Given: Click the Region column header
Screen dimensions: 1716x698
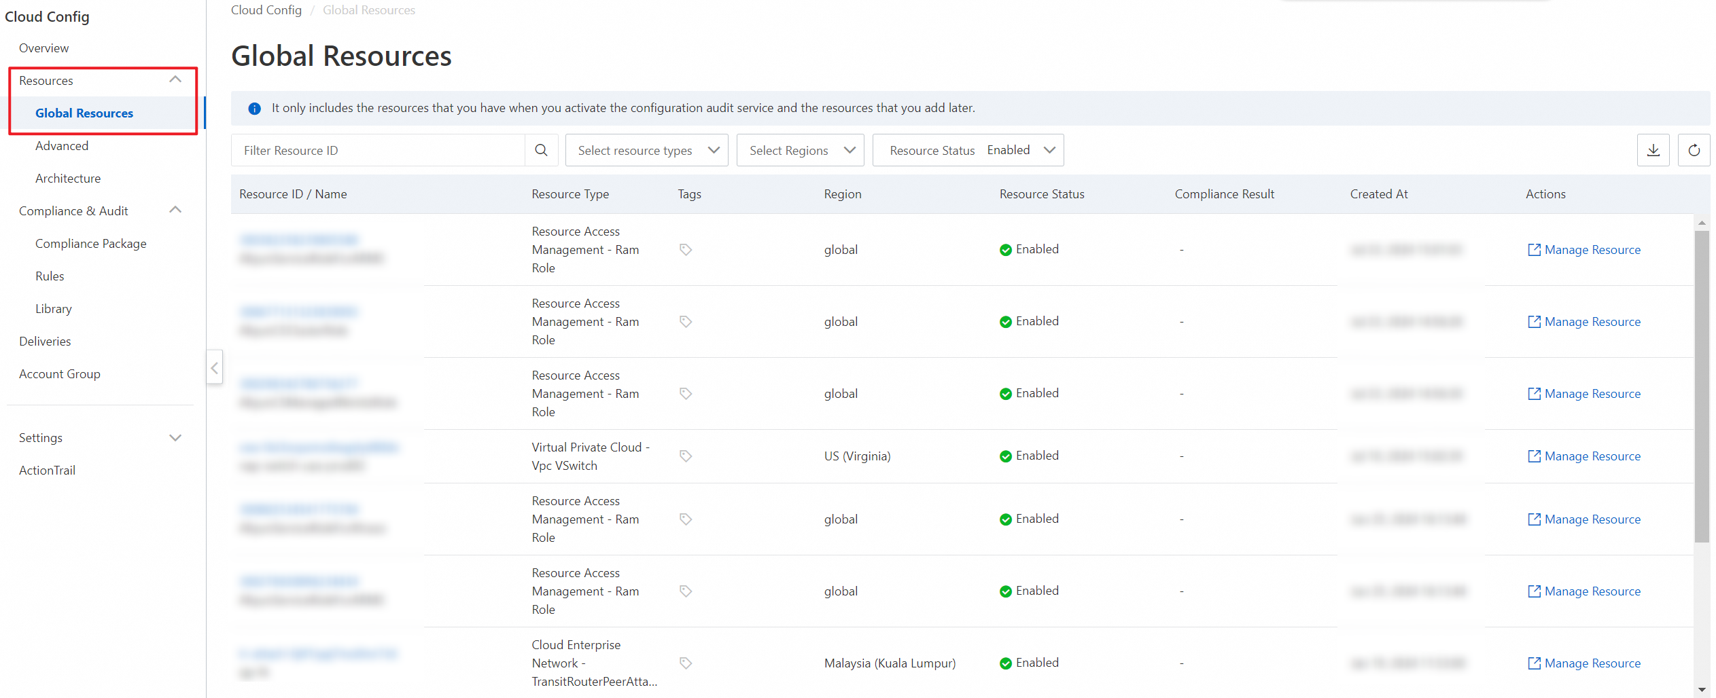Looking at the screenshot, I should [843, 194].
